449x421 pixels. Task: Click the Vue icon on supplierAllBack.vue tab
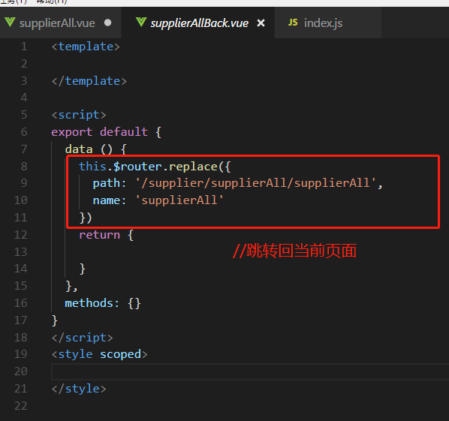141,23
